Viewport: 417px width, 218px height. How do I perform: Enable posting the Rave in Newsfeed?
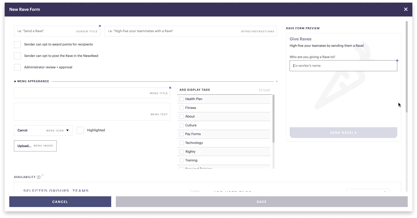[17, 56]
